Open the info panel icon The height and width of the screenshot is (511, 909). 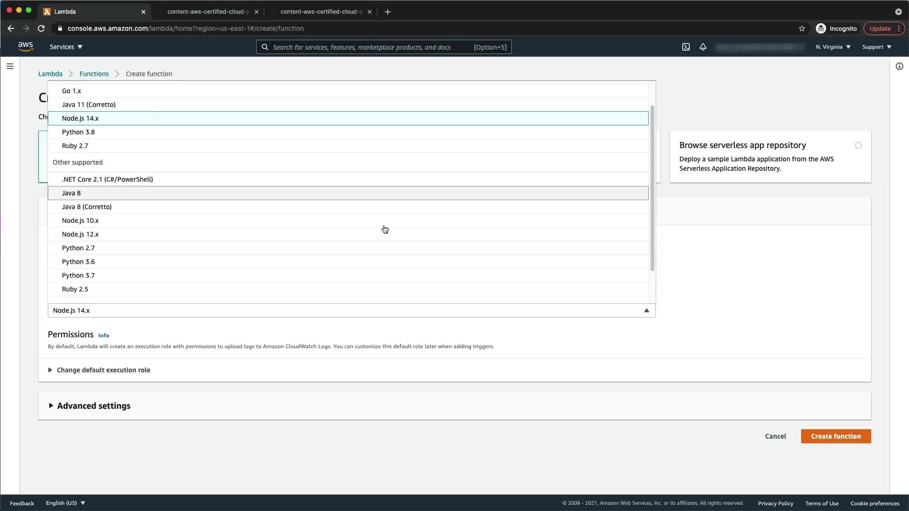(899, 66)
